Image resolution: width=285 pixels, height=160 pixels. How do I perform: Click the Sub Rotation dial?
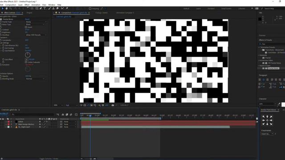28,55
